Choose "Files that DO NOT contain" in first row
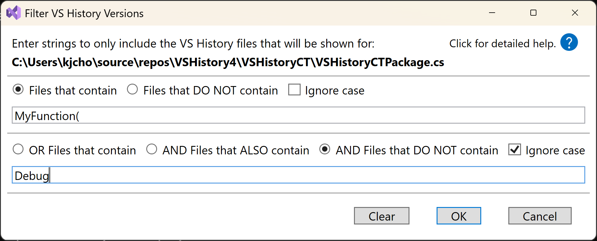This screenshot has width=597, height=241. [x=132, y=90]
